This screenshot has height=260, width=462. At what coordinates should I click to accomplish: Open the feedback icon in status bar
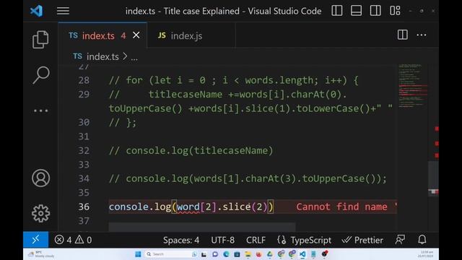pos(400,240)
